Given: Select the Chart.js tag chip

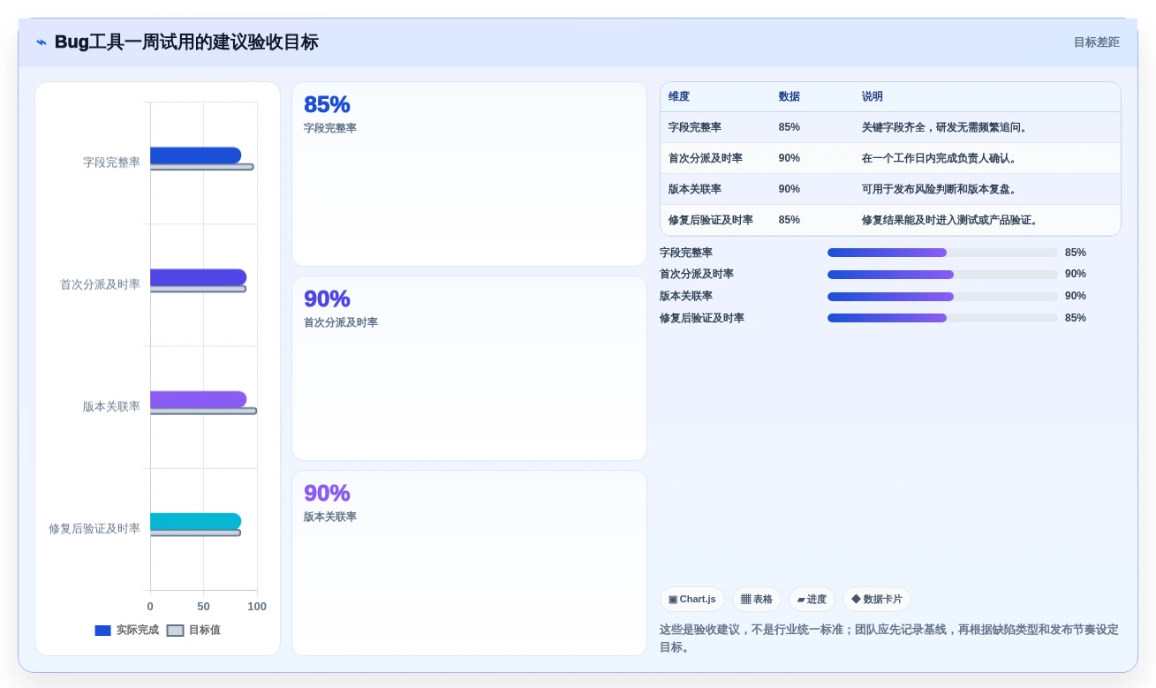Looking at the screenshot, I should 692,600.
